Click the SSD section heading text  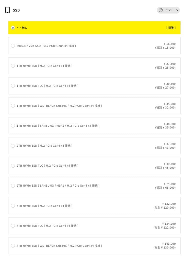[16, 10]
